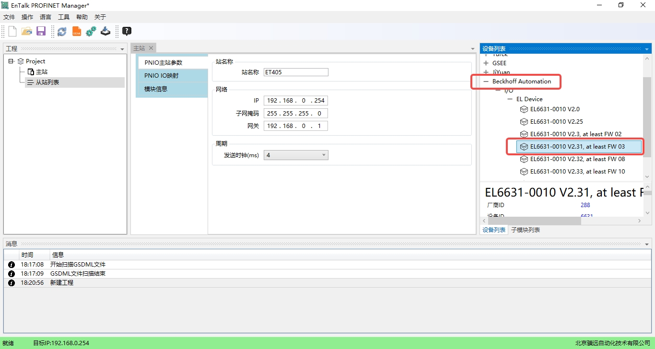This screenshot has width=655, height=349.
Task: Create a new project file from toolbar
Action: tap(12, 32)
